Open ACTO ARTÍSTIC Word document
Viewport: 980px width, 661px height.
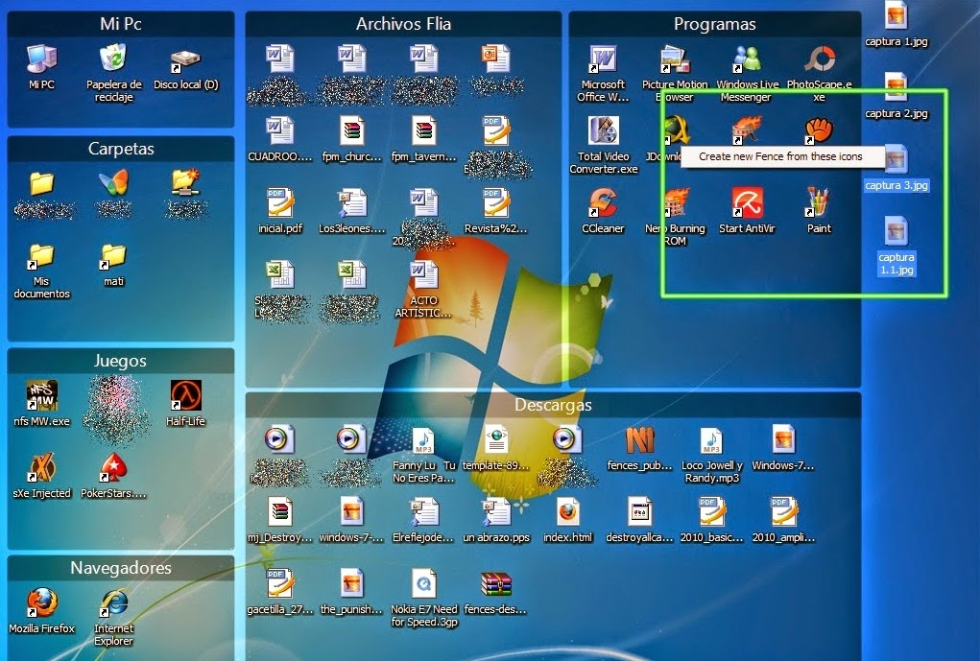(423, 275)
